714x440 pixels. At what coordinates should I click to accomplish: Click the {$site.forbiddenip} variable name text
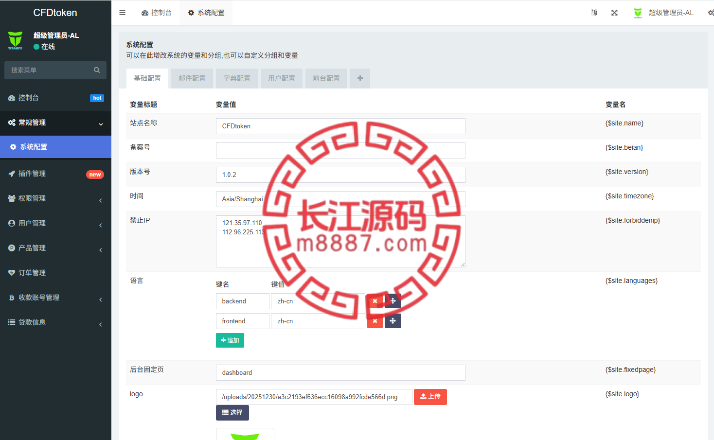tap(633, 220)
